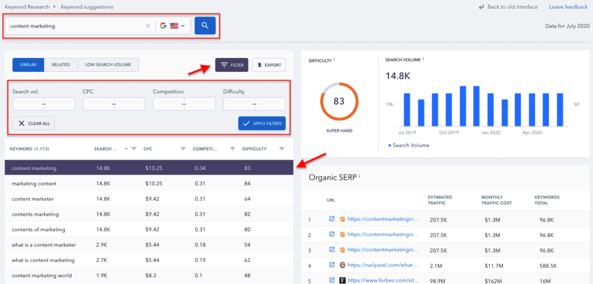593x284 pixels.
Task: Open the Competition column filter icon
Action: tap(232, 149)
